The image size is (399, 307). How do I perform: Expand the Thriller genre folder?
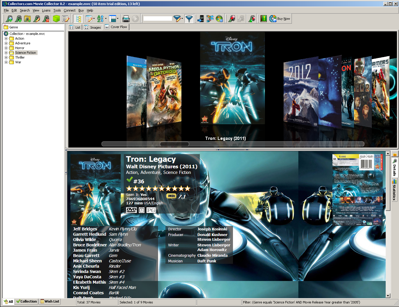pyautogui.click(x=6, y=57)
